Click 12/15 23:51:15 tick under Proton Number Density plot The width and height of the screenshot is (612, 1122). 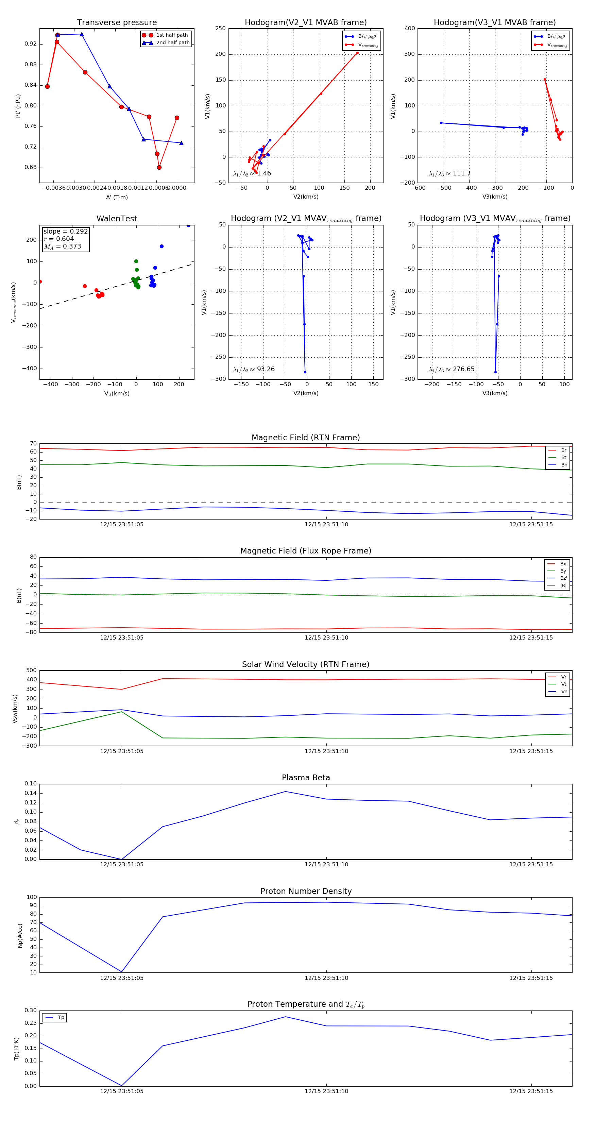pos(531,978)
